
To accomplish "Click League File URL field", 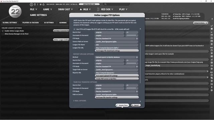I will point(116,48).
